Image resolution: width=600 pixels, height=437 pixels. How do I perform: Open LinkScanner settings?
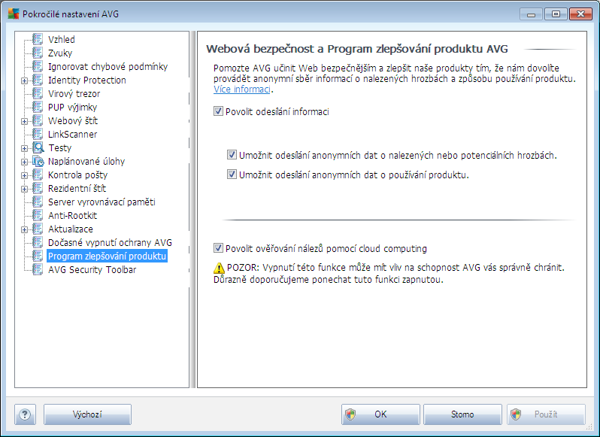click(73, 135)
